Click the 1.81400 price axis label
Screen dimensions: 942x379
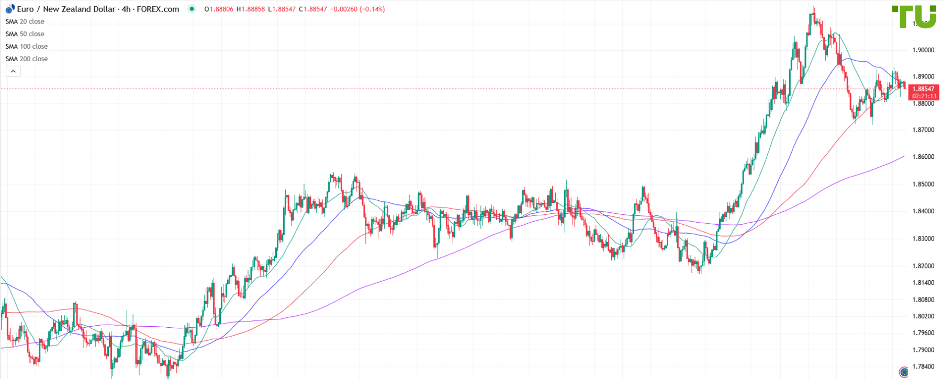[x=923, y=283]
